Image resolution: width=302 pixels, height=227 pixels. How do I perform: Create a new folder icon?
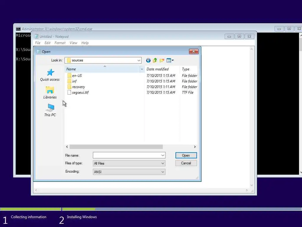[162, 60]
